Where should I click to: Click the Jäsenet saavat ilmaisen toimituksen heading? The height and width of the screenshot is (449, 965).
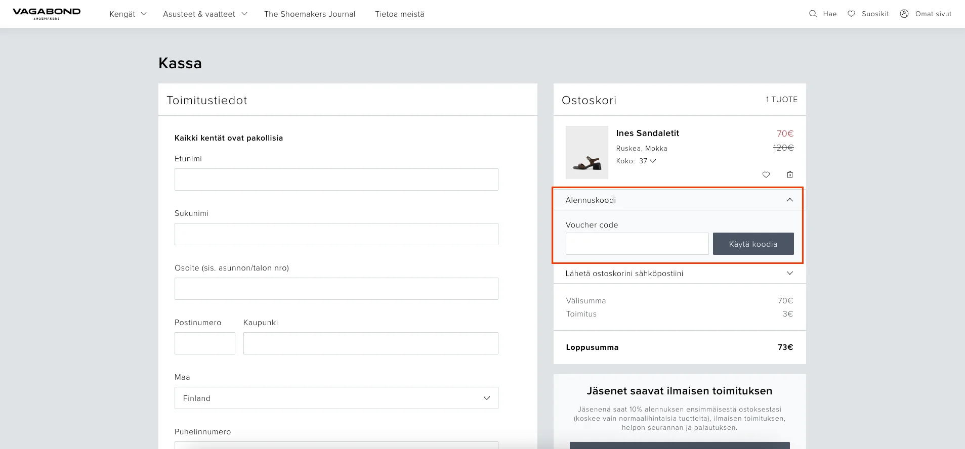pyautogui.click(x=680, y=391)
